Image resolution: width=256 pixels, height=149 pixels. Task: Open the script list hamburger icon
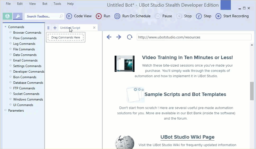tap(48, 28)
